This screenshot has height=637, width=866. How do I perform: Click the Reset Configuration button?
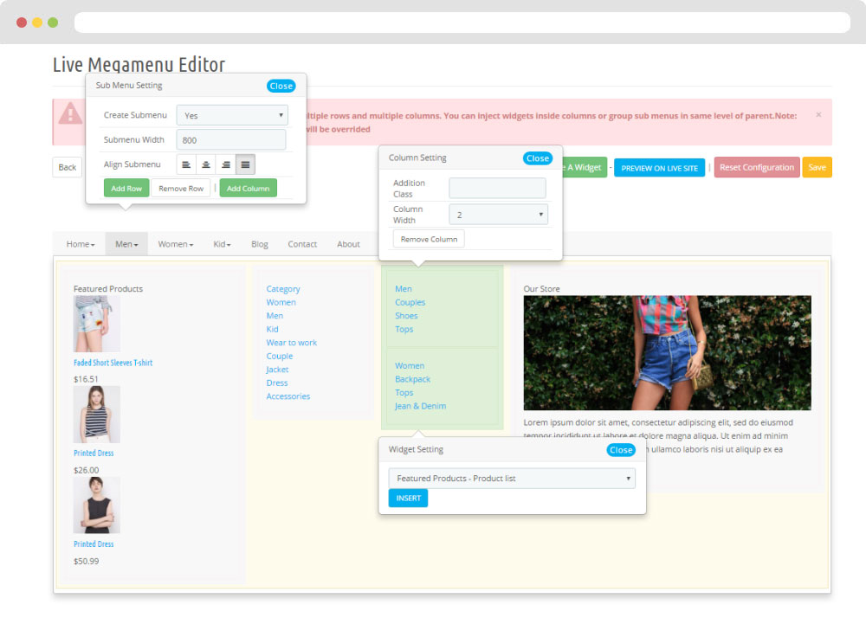coord(757,167)
